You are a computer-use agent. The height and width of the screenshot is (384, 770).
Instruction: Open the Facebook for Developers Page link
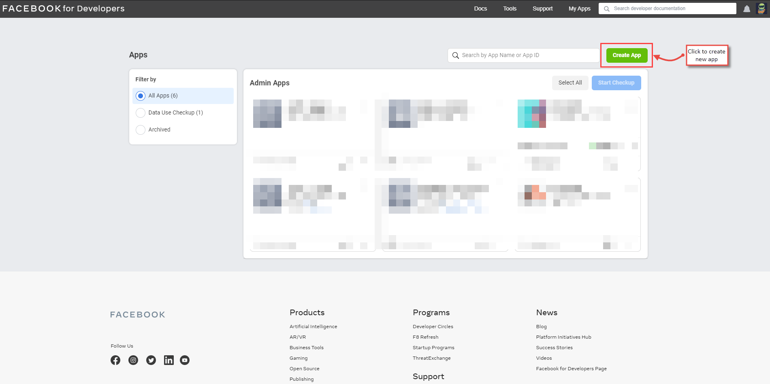tap(572, 369)
